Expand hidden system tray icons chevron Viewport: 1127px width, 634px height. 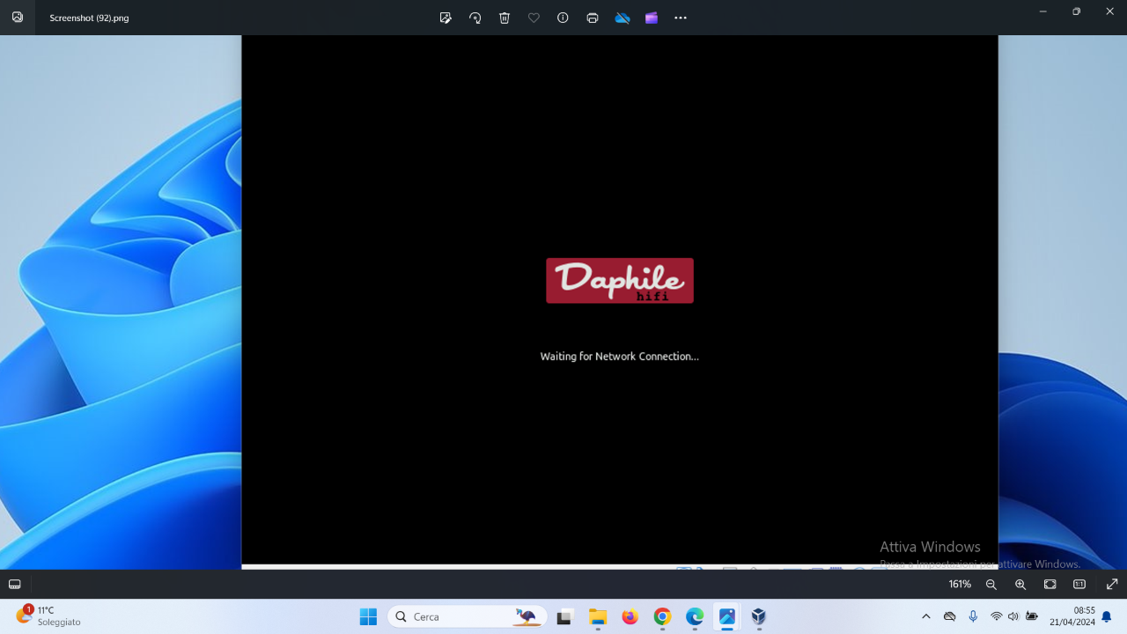coord(925,616)
